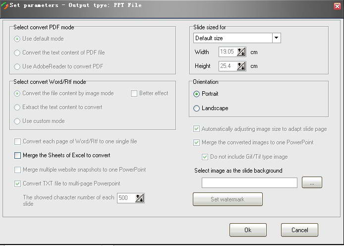Toggle the Better effect checkbox
The width and height of the screenshot is (344, 246).
pyautogui.click(x=134, y=93)
